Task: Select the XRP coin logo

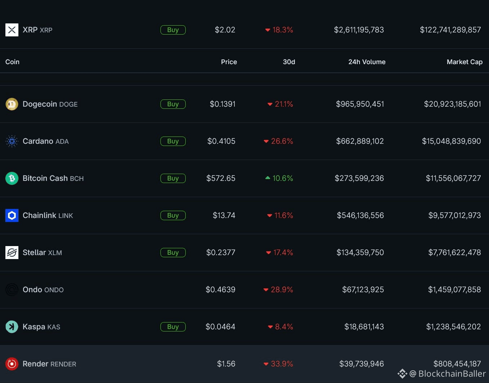Action: 12,30
